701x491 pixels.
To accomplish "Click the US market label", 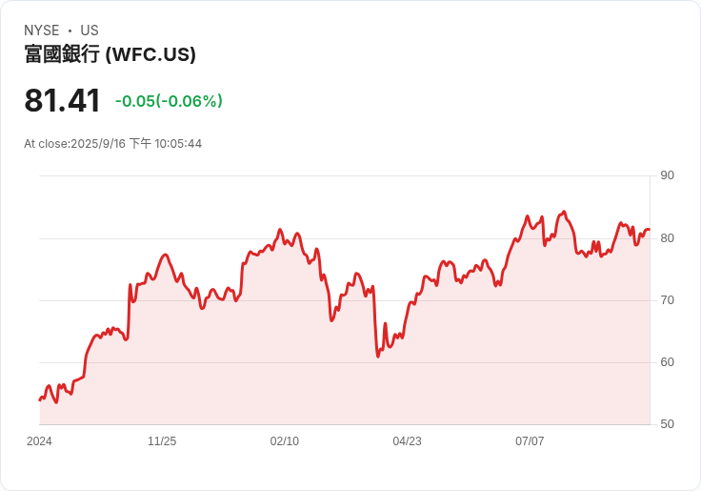I will (90, 31).
